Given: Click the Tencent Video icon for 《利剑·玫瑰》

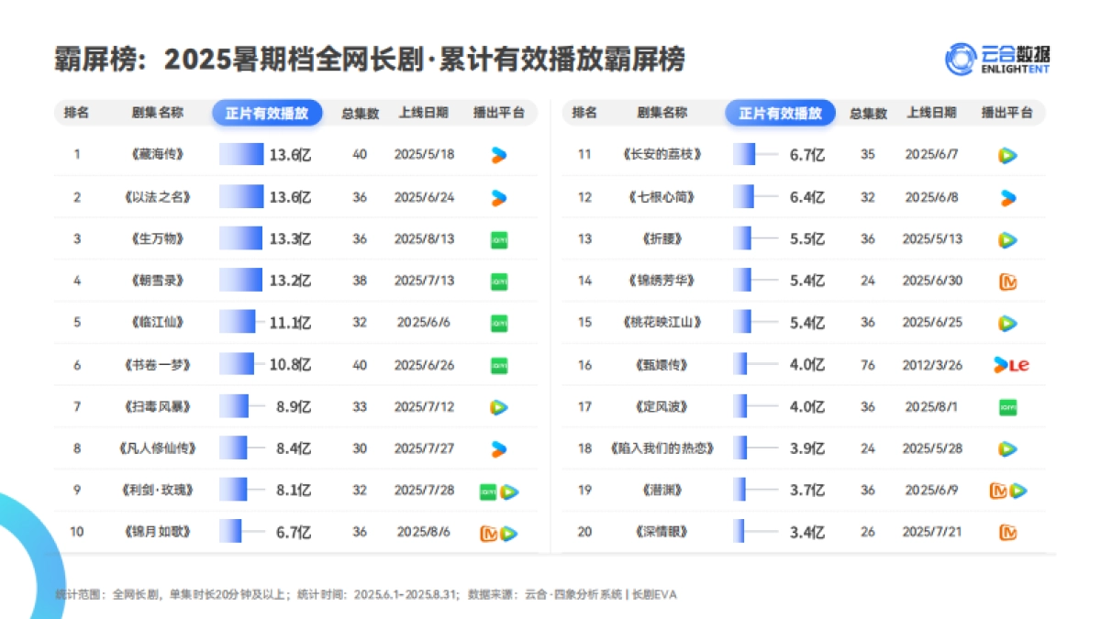Looking at the screenshot, I should tap(508, 490).
